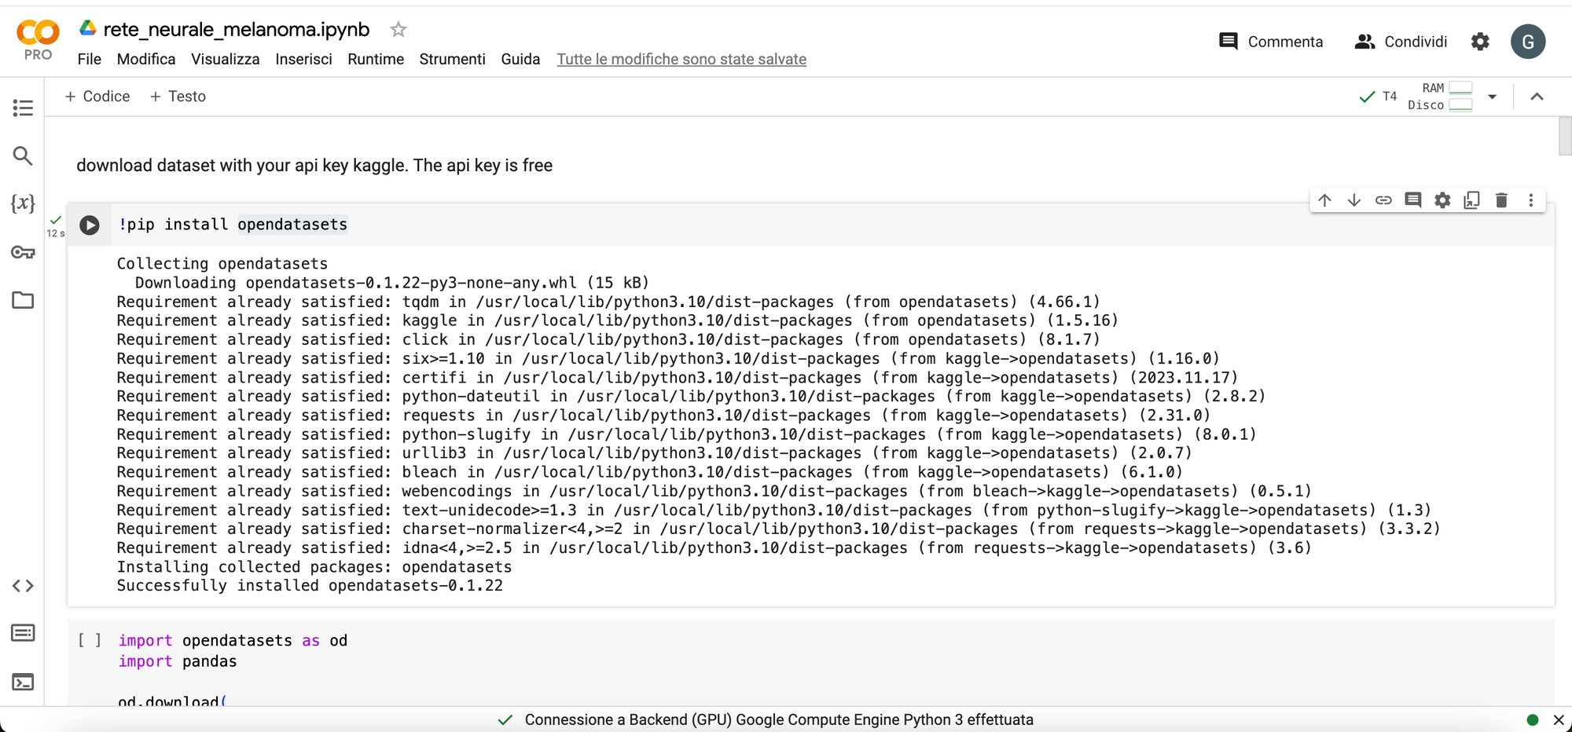Click the connection message 'Connessione a Backend (GPU)'
This screenshot has width=1572, height=732.
779,719
